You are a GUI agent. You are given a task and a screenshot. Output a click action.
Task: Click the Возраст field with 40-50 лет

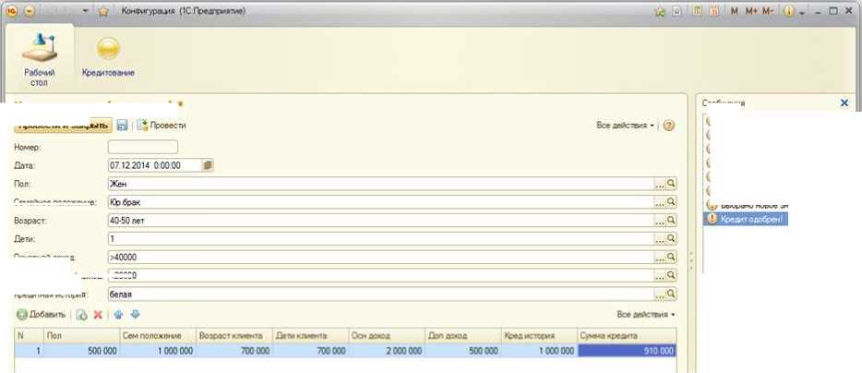[381, 220]
